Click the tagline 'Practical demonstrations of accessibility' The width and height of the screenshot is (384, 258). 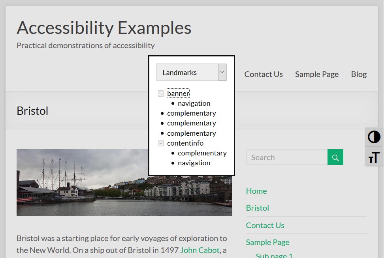click(85, 45)
